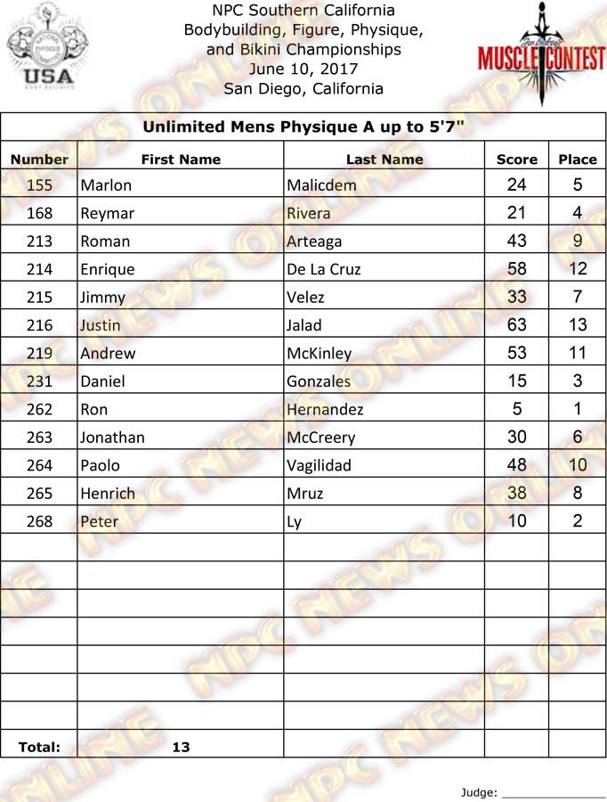
Task: Click the Judge signature line
Action: 554,792
